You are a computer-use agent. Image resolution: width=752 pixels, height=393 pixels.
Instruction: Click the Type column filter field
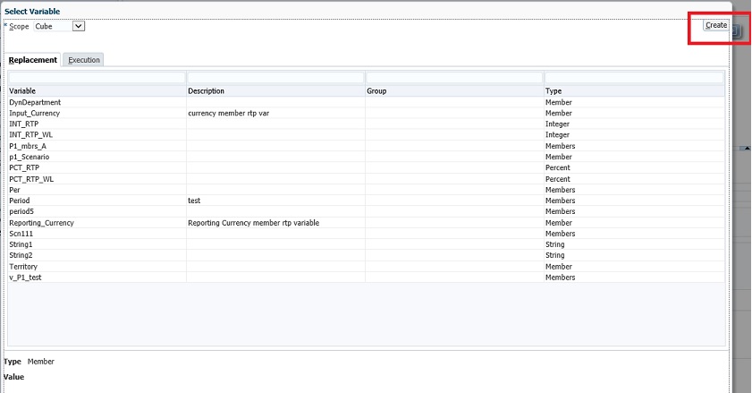pyautogui.click(x=634, y=78)
